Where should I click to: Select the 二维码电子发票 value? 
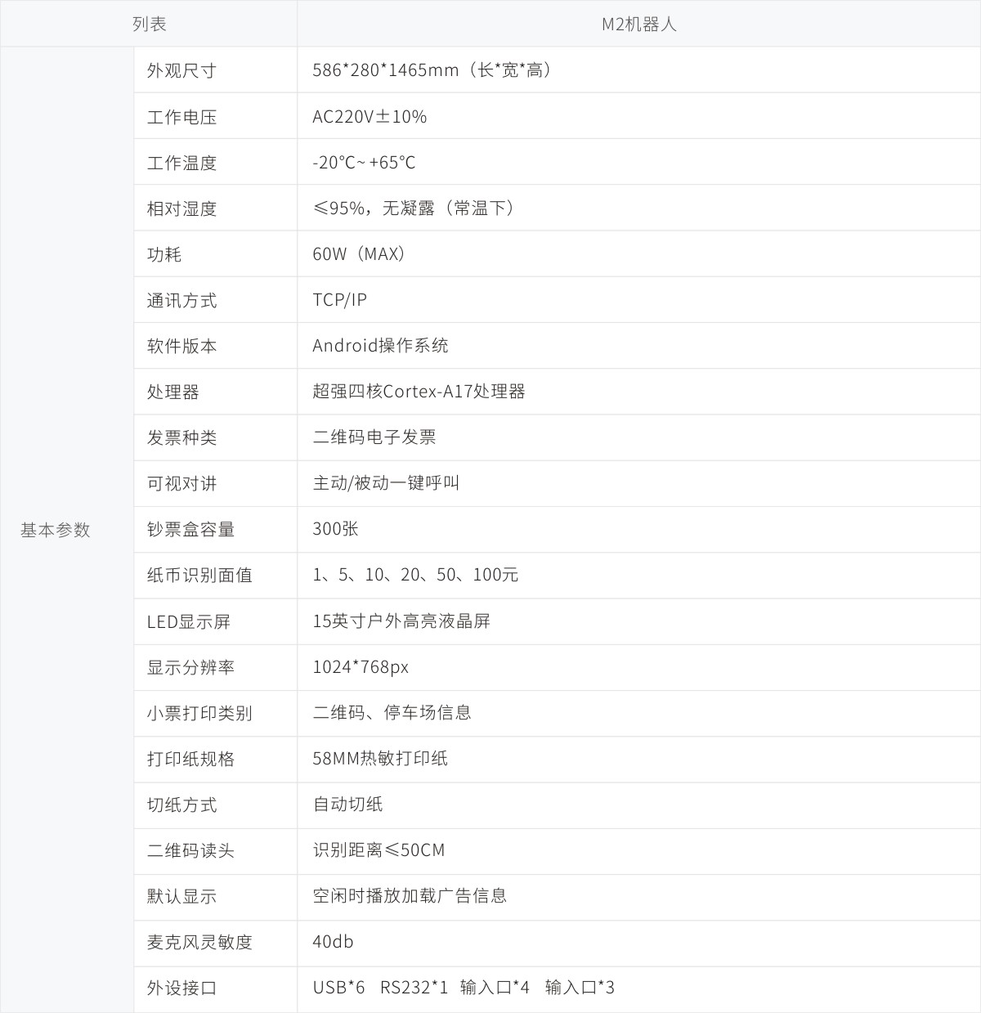point(374,437)
